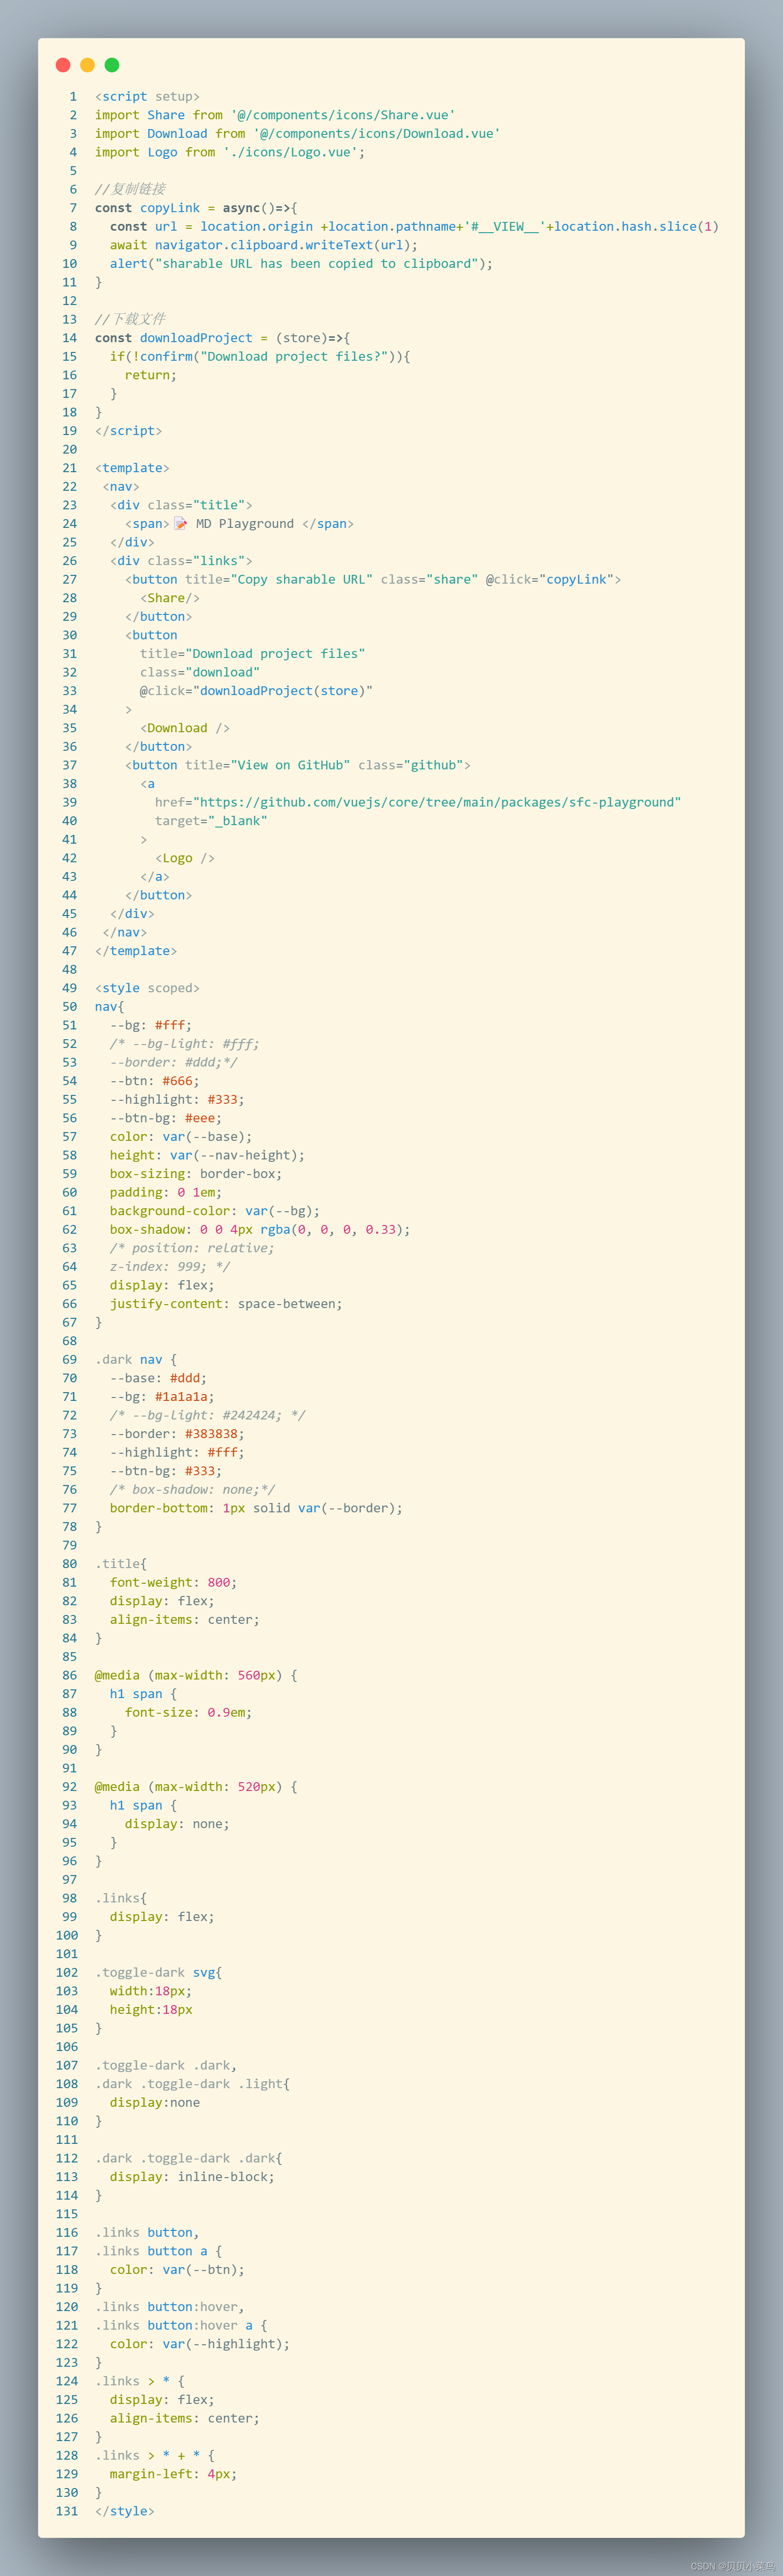
Task: Click the memo emoji before MD Playground
Action: (181, 523)
